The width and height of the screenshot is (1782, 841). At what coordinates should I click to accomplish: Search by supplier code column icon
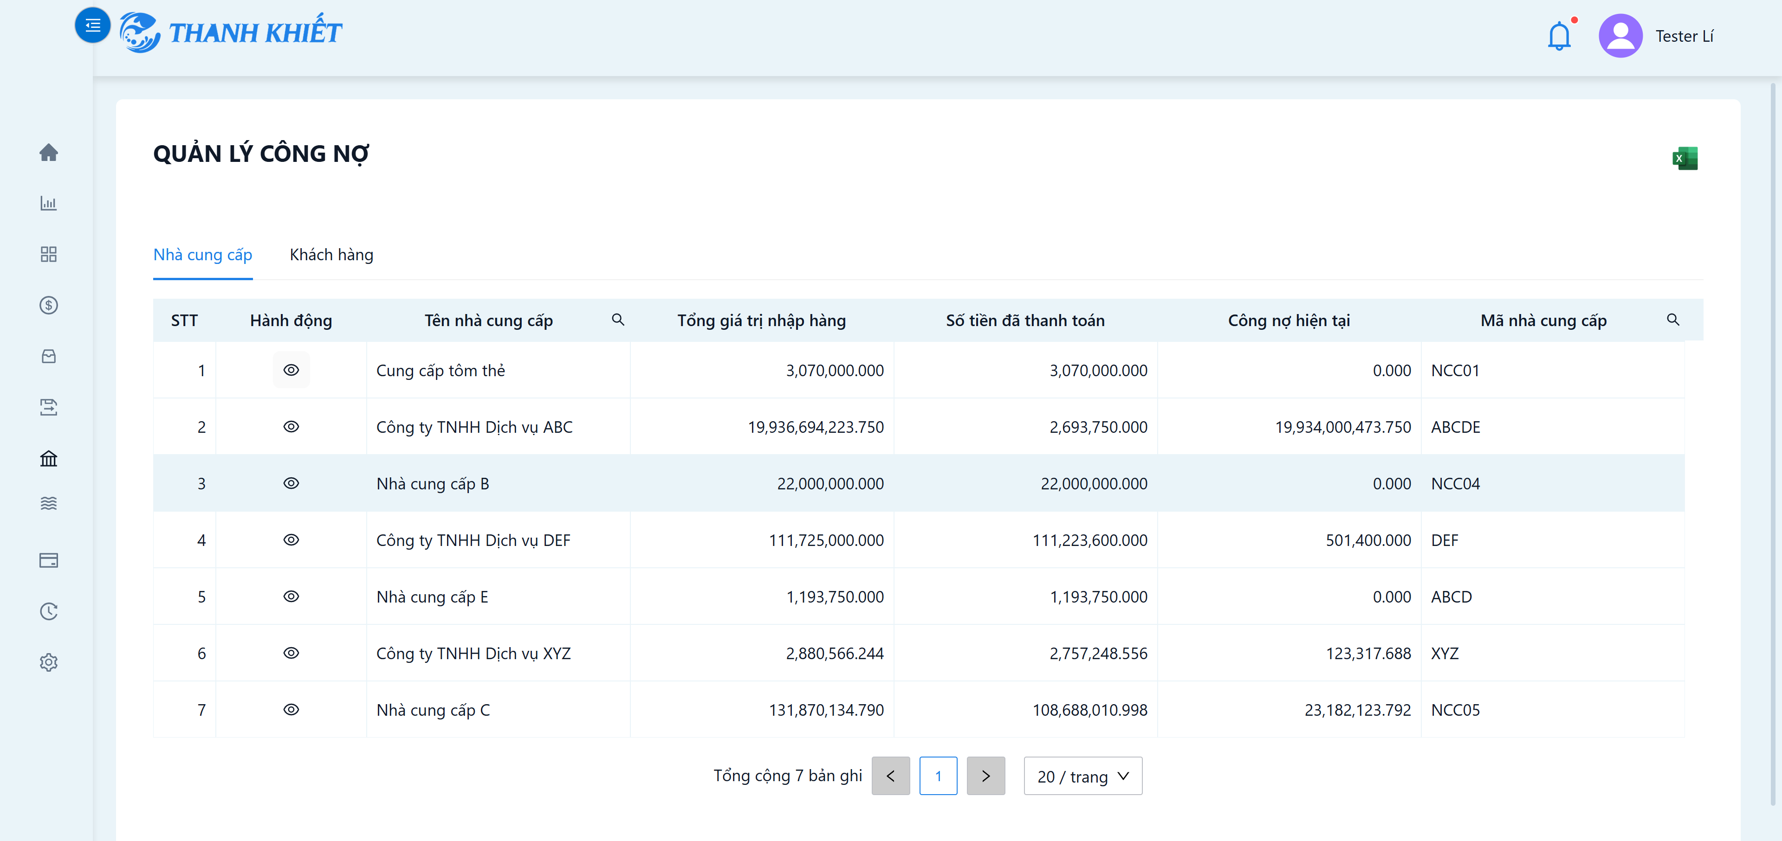[x=1673, y=319]
